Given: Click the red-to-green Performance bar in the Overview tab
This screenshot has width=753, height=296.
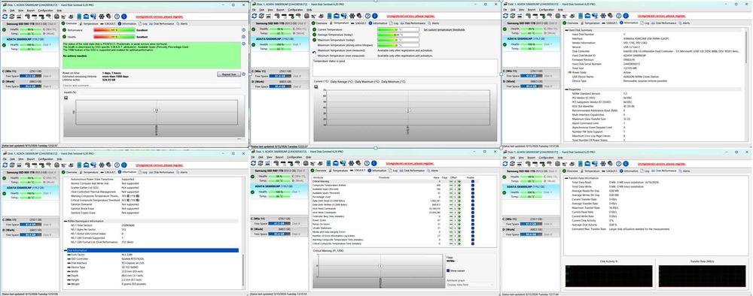Looking at the screenshot, I should (114, 30).
